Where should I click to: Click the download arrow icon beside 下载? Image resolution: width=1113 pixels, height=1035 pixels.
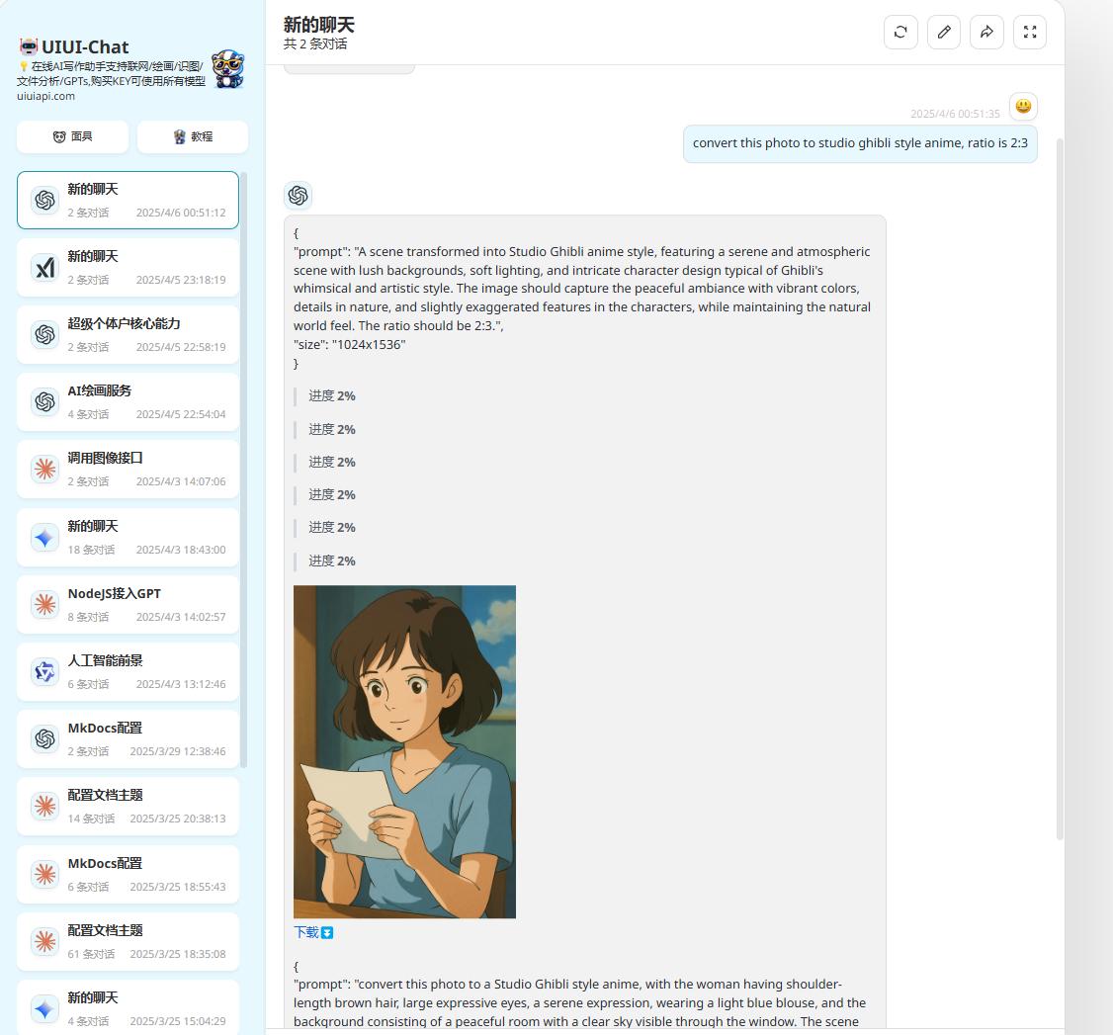(x=327, y=933)
